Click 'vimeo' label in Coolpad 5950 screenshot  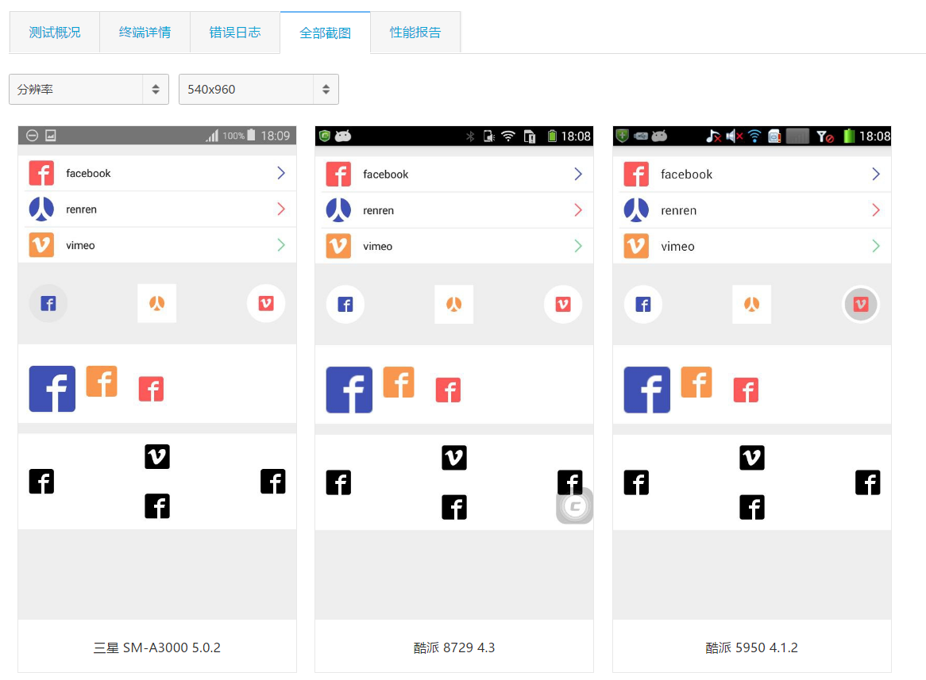click(x=677, y=246)
